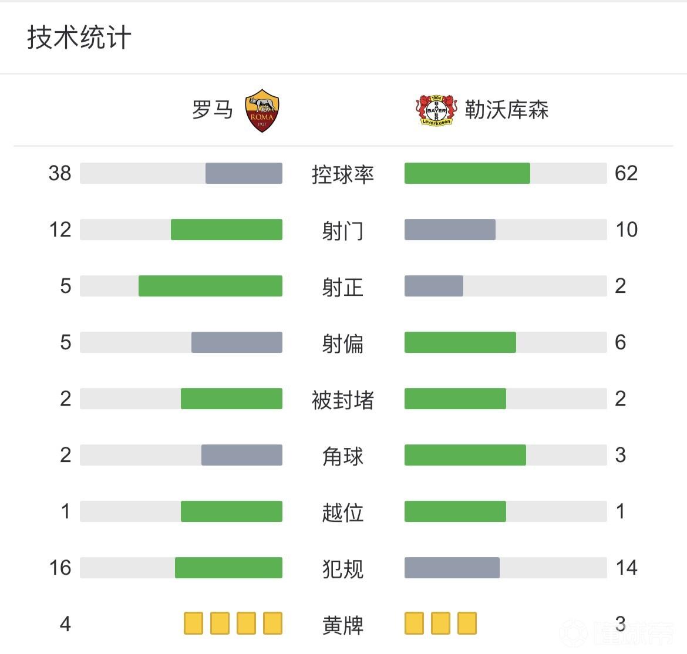The height and width of the screenshot is (654, 687).
Task: Select the 控球率 stat row label
Action: click(x=343, y=174)
